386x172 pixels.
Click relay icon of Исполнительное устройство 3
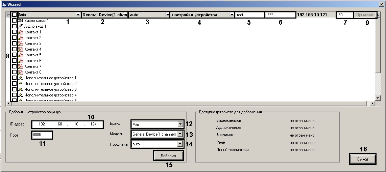coord(21,89)
